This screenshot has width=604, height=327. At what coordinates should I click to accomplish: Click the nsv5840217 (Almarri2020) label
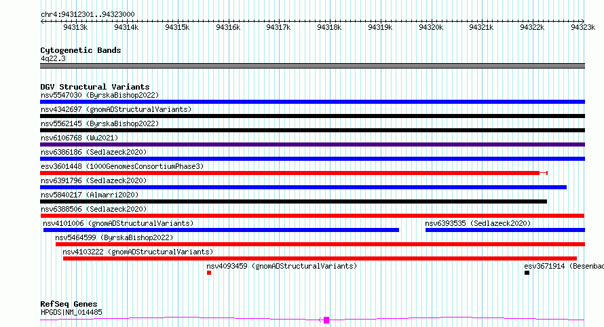click(x=90, y=195)
